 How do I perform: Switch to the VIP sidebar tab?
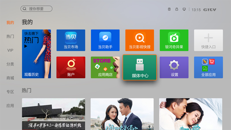pyautogui.click(x=10, y=50)
